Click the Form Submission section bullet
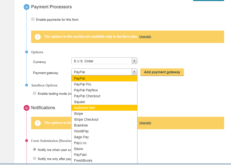The image size is (231, 165). (27, 141)
